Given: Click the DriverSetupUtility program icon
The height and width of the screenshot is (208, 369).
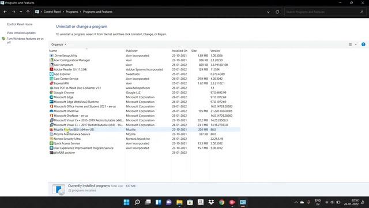Looking at the screenshot, I should (x=51, y=55).
